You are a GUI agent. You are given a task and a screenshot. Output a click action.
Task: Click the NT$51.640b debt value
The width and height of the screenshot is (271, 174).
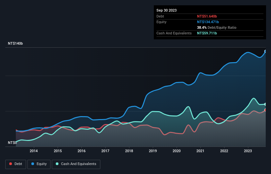coord(207,16)
